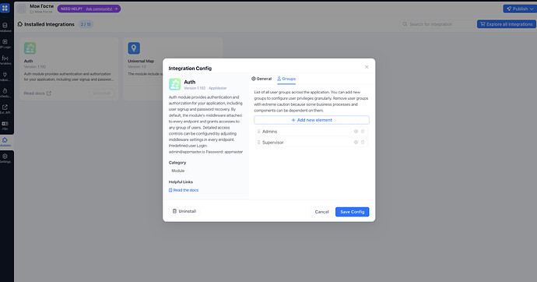Open settings gear icon of Supervisor group

[x=356, y=143]
